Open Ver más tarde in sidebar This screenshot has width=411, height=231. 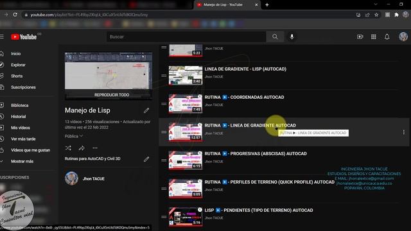click(x=23, y=139)
